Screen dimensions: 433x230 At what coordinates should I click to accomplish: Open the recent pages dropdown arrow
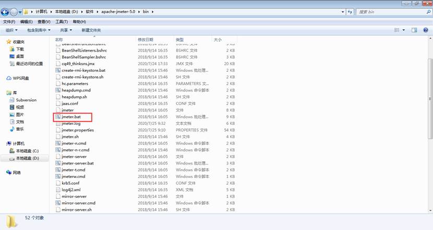[x=20, y=12]
